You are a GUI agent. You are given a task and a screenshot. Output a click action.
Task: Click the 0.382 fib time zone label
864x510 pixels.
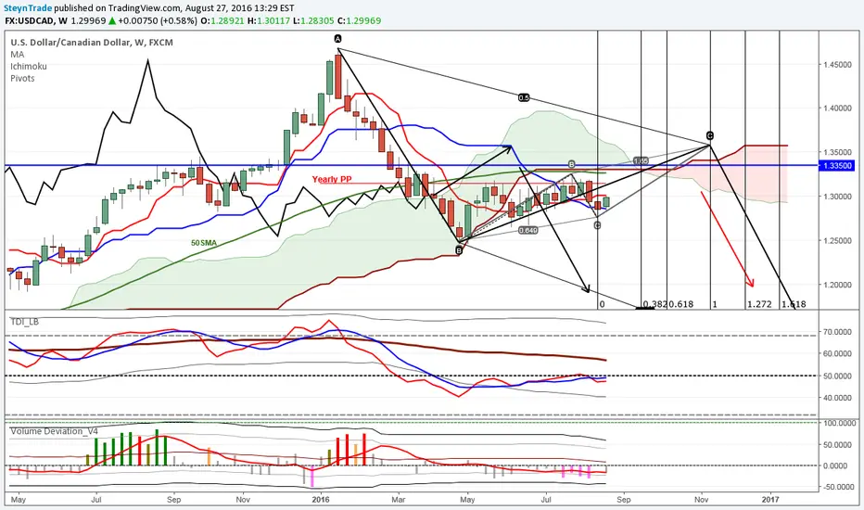pyautogui.click(x=654, y=304)
